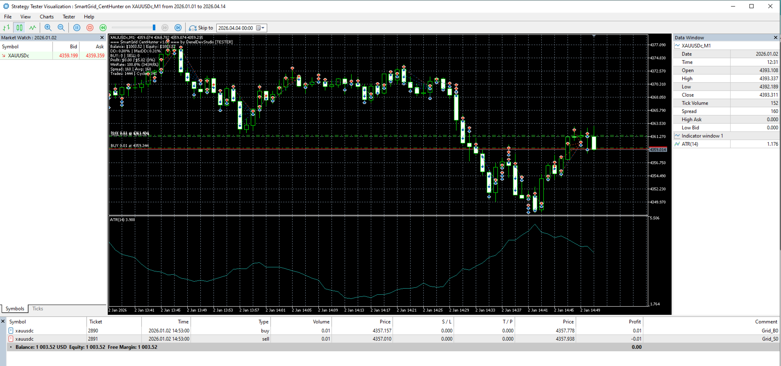Image resolution: width=781 pixels, height=366 pixels.
Task: Switch chart to bar chart mode
Action: point(7,28)
